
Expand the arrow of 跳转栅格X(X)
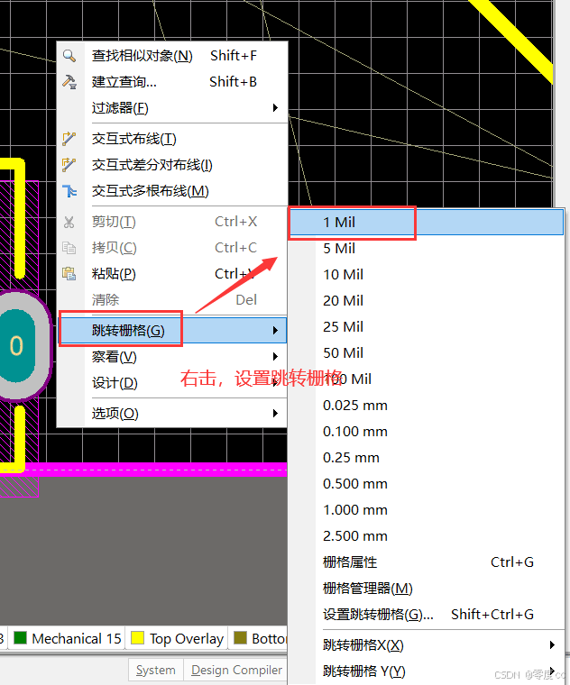[552, 644]
